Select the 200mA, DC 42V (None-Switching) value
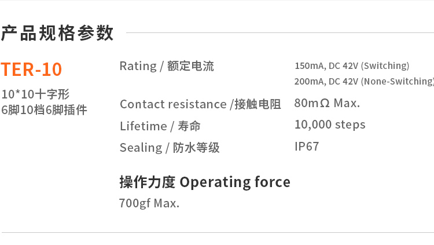The width and height of the screenshot is (434, 245). tap(363, 81)
